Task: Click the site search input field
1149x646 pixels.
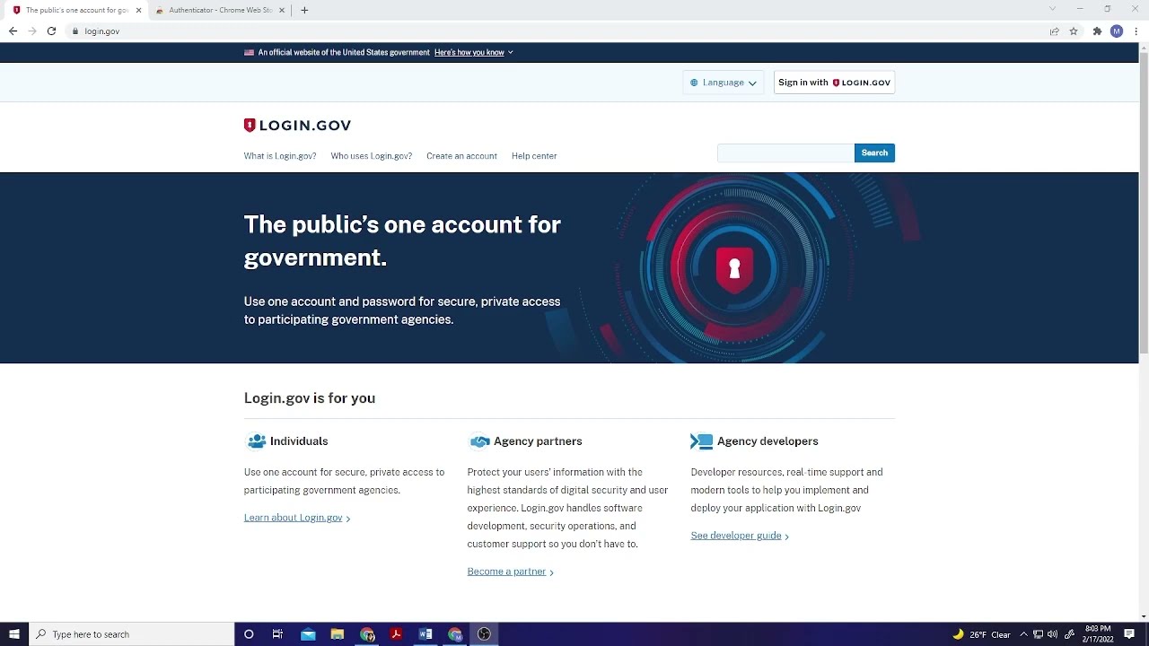Action: [785, 153]
